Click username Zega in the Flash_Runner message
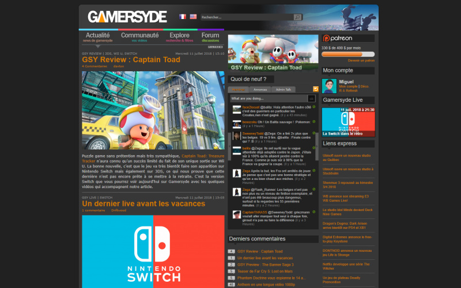Screen dimensions: 461x288 [246, 190]
